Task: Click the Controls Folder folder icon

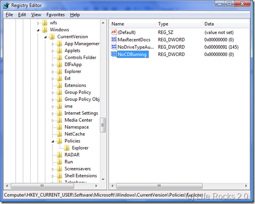Action: click(59, 58)
